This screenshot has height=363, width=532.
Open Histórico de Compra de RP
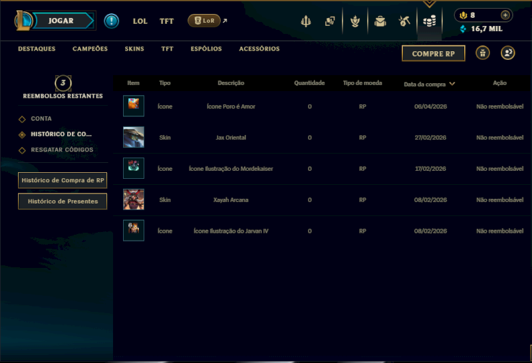tap(63, 180)
